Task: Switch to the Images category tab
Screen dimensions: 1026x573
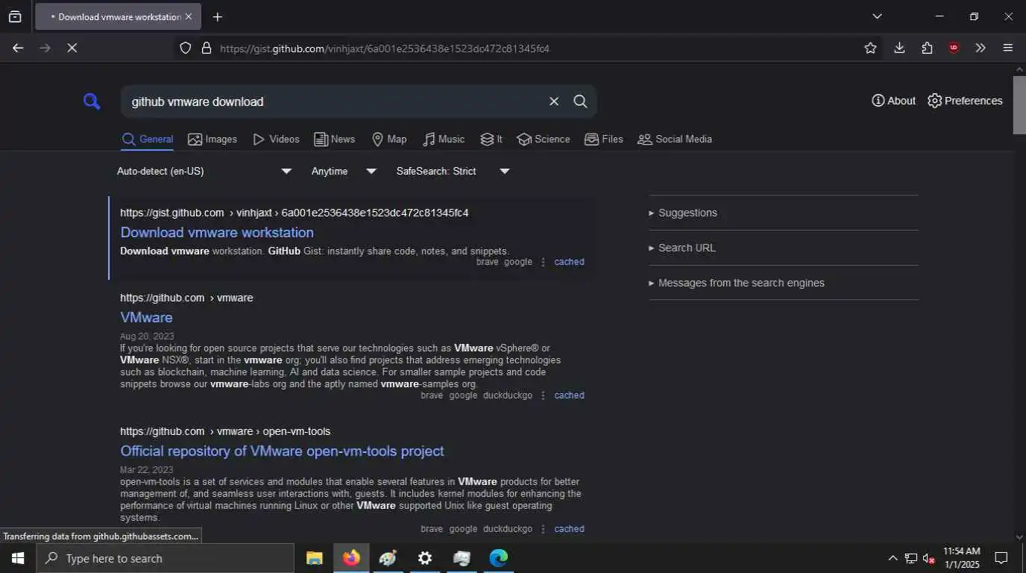Action: [213, 140]
